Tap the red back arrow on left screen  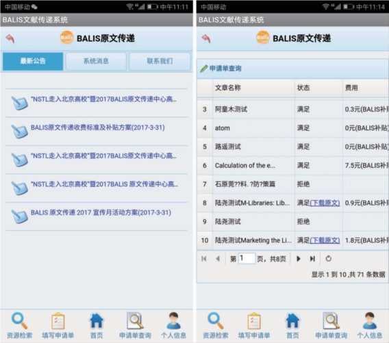tap(10, 38)
